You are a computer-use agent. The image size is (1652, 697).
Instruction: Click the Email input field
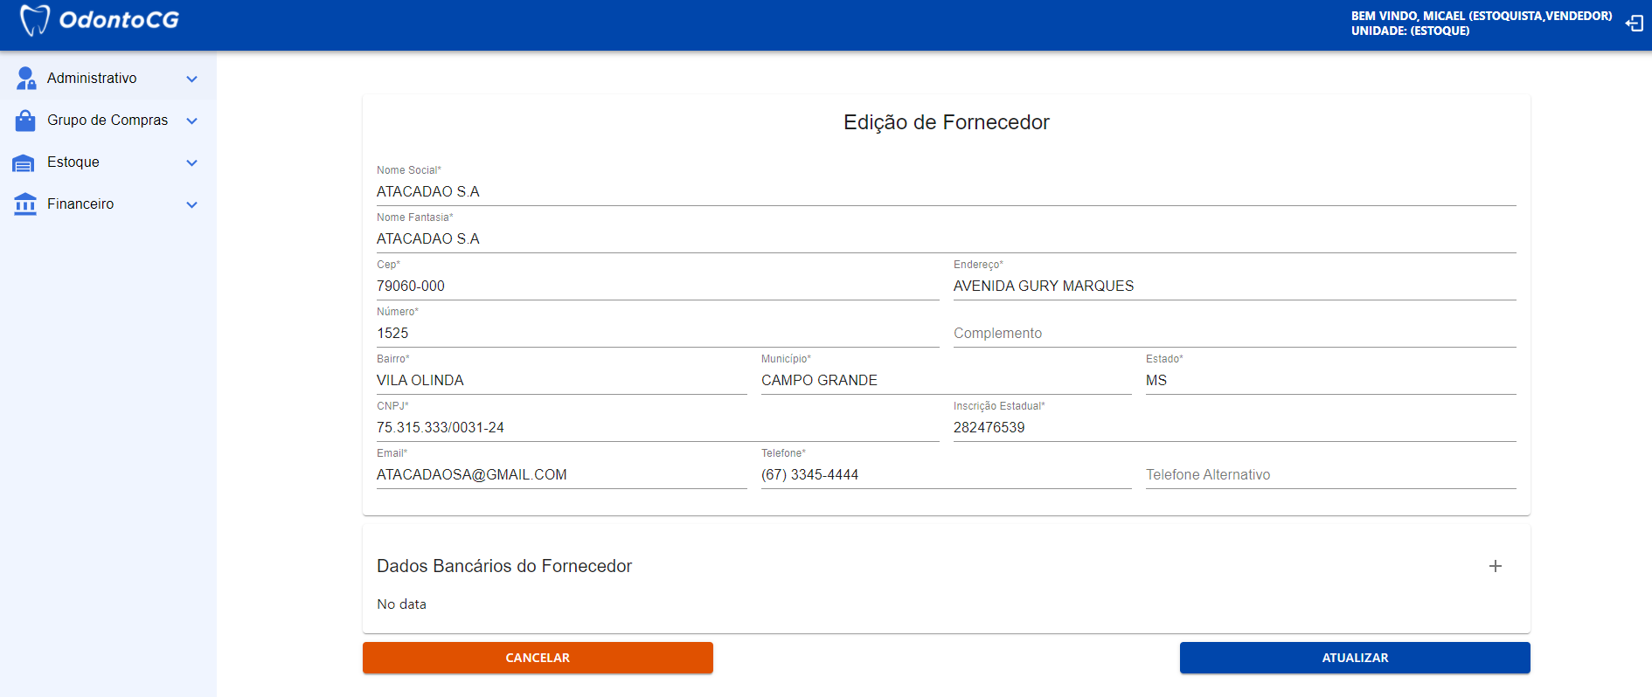pos(560,475)
